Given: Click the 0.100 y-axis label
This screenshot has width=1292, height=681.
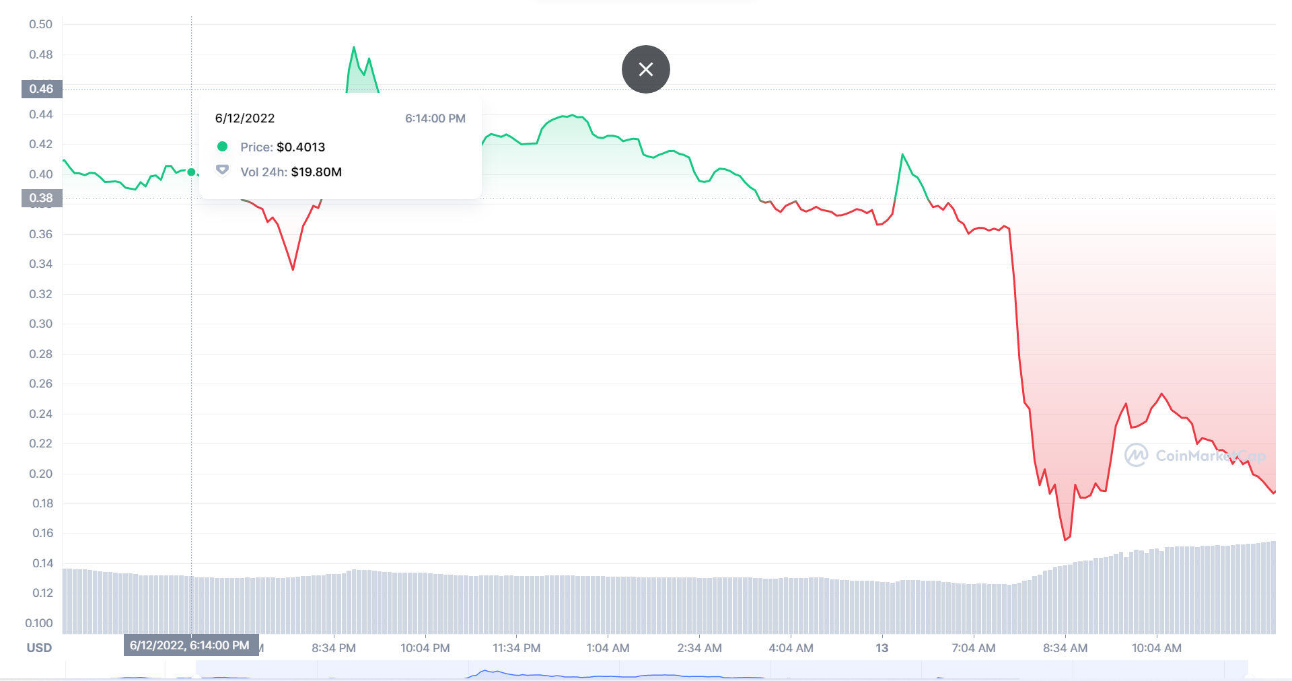Looking at the screenshot, I should (x=39, y=623).
